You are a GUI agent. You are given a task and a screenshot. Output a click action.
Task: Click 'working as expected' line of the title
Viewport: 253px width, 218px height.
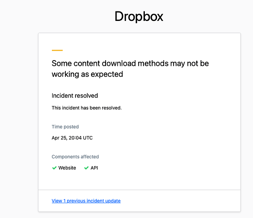pyautogui.click(x=87, y=74)
